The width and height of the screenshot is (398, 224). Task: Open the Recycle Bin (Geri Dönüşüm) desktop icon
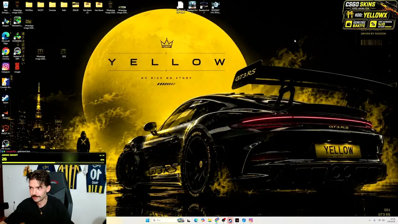pos(6,7)
